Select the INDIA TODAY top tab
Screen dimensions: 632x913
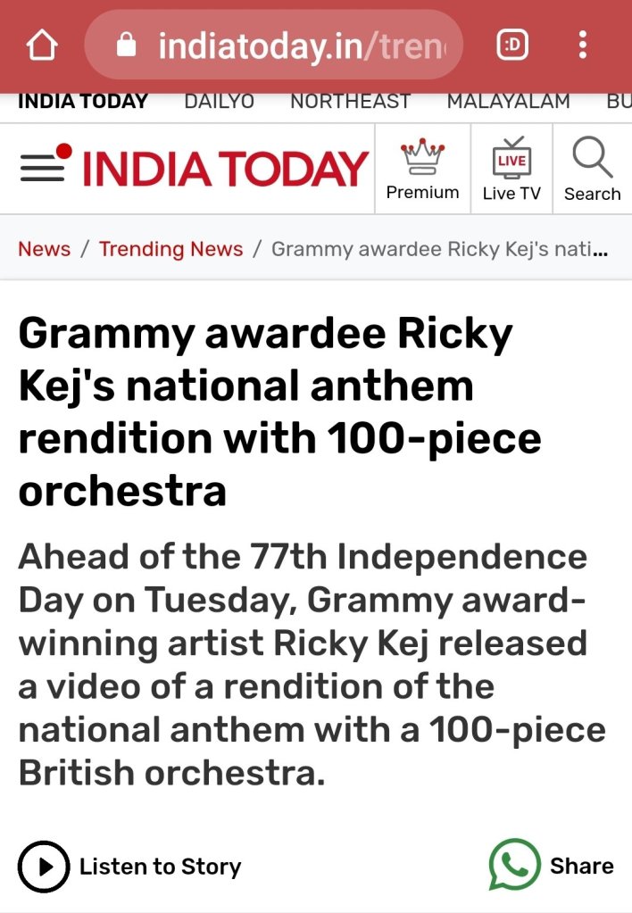point(83,102)
